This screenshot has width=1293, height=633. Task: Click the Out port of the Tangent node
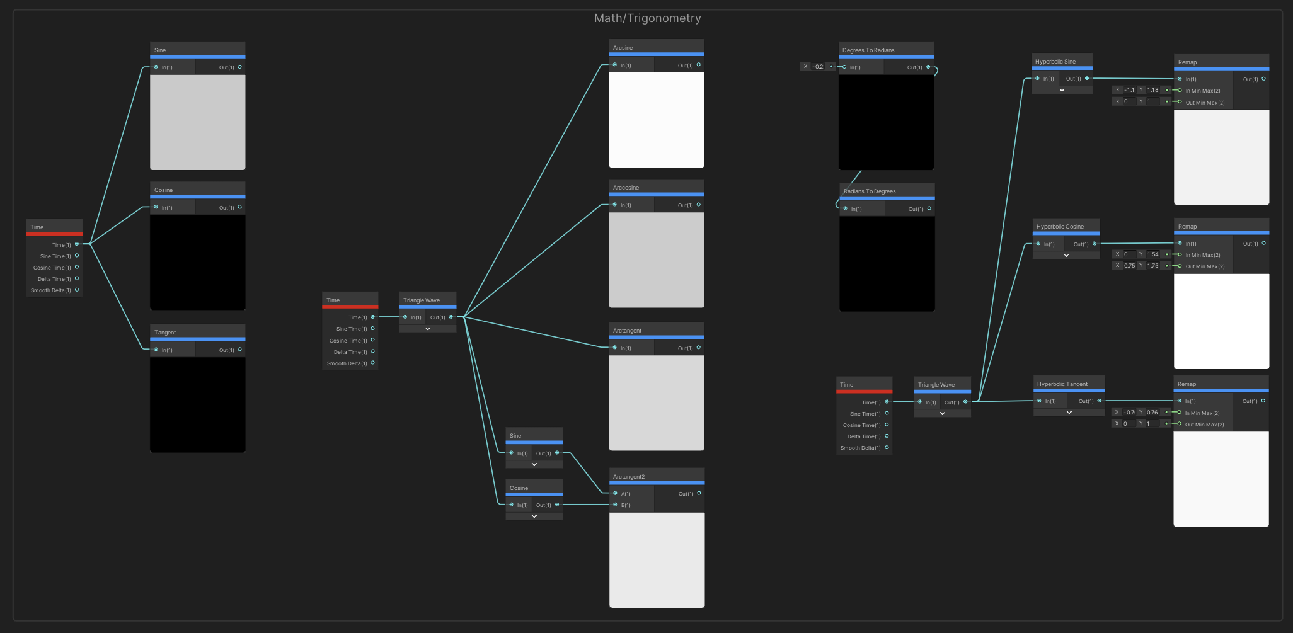239,350
